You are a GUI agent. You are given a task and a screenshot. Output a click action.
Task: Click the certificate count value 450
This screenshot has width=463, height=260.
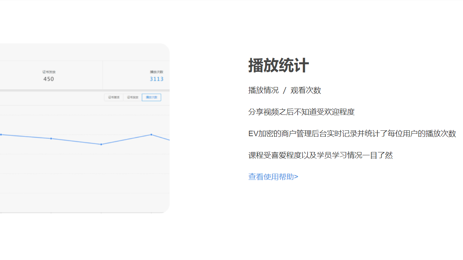(49, 79)
